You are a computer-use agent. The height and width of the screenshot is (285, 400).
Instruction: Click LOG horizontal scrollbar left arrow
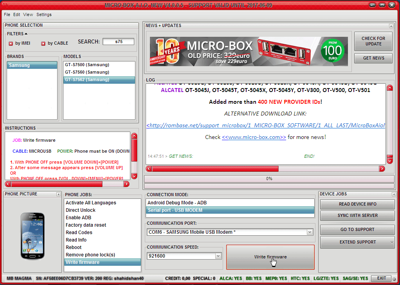(149, 169)
